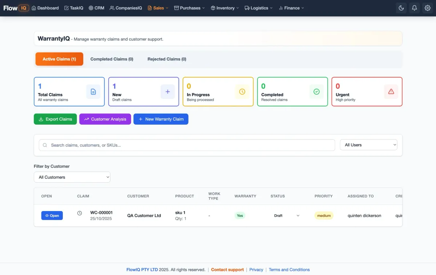Viewport: 436px width, 275px height.
Task: Click check icon on Completed card
Action: click(316, 92)
